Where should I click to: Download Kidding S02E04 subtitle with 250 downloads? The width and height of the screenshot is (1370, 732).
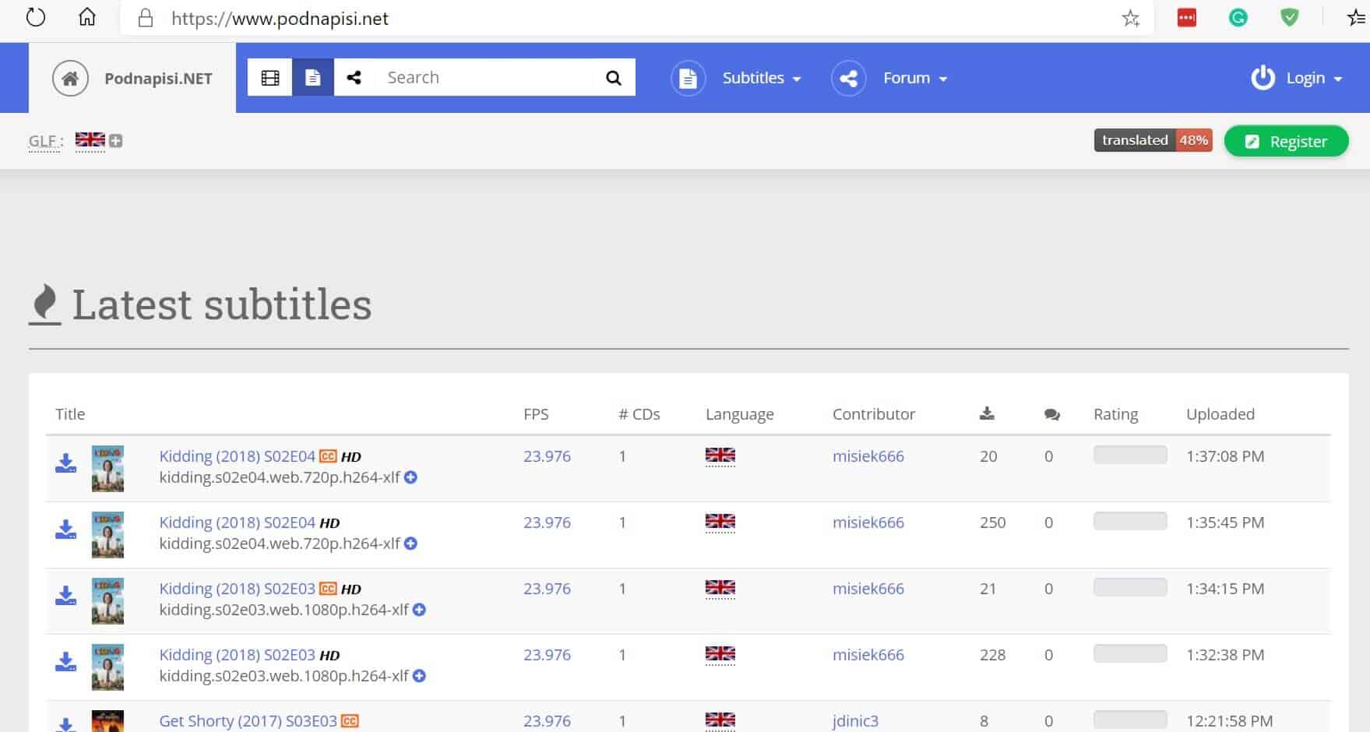[66, 530]
